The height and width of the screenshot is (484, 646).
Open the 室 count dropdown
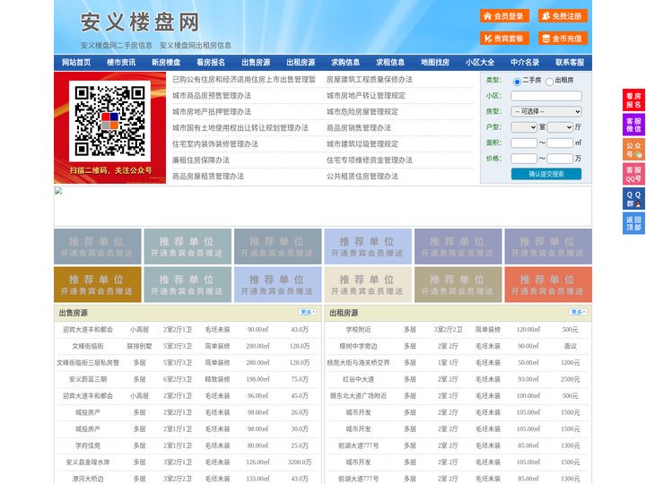524,127
